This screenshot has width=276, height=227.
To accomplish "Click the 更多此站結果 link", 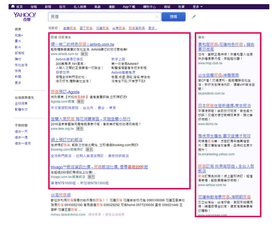I will [115, 214].
